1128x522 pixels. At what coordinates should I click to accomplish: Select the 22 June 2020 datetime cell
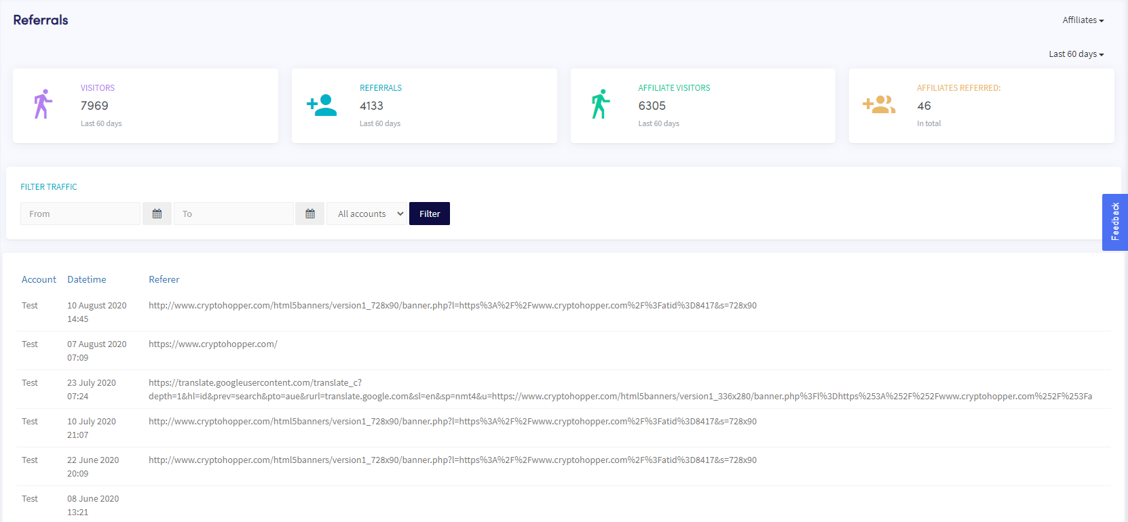coord(93,466)
